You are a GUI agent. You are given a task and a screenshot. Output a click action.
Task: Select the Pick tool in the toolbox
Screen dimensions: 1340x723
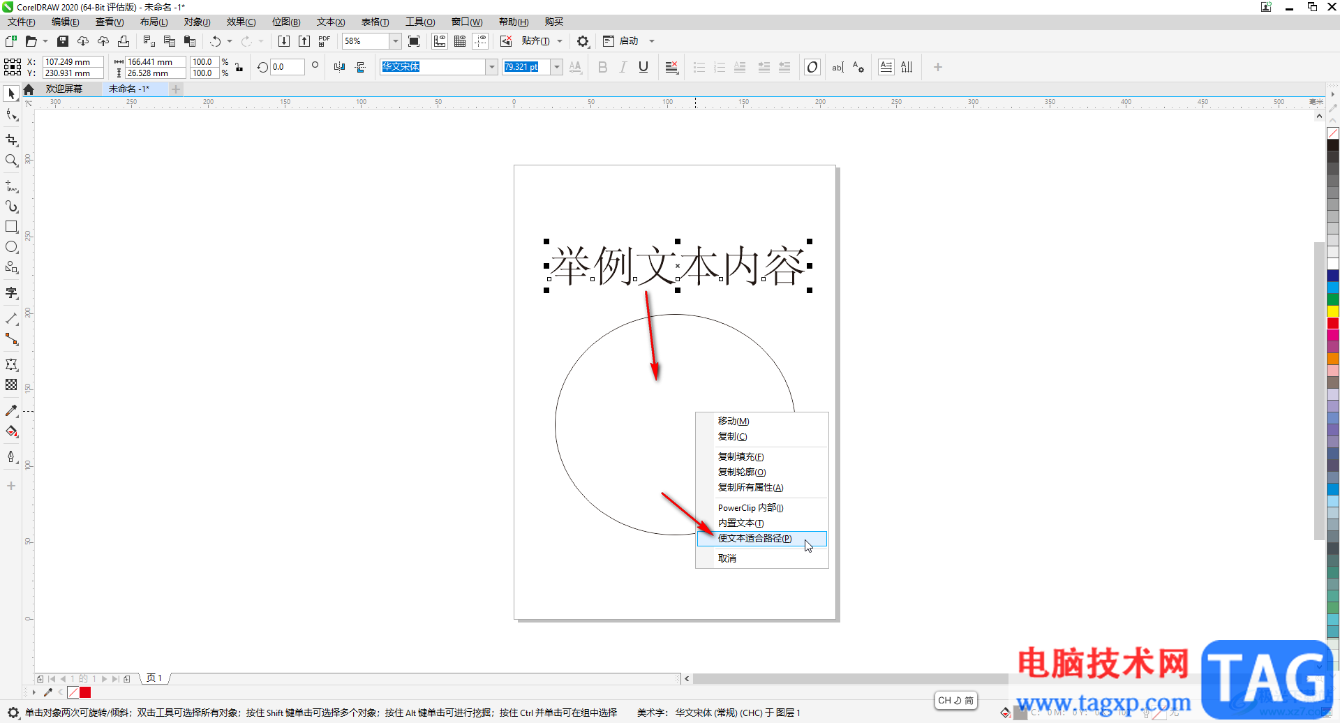click(11, 94)
